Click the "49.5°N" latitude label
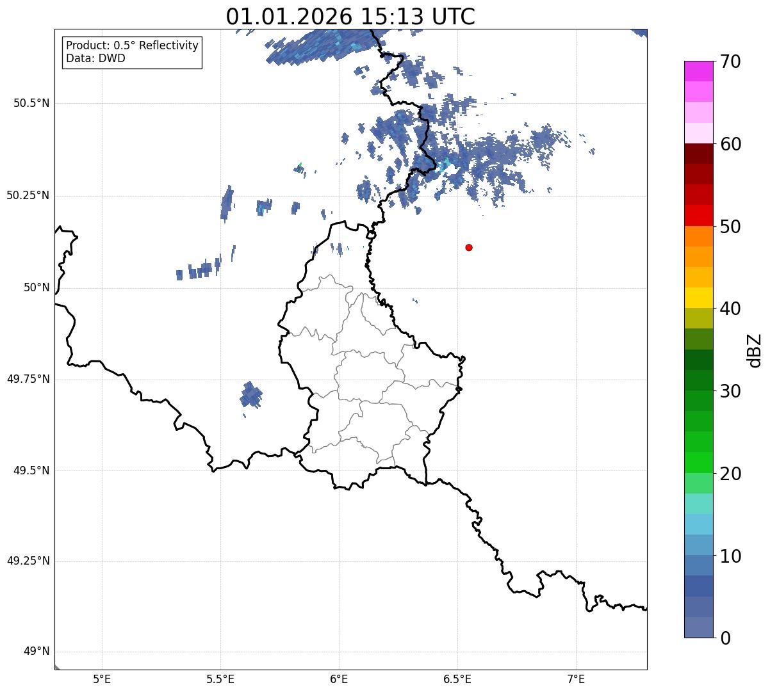The width and height of the screenshot is (770, 692). (31, 471)
